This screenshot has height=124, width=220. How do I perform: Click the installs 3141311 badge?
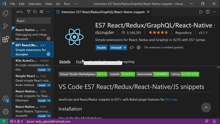[122, 74]
